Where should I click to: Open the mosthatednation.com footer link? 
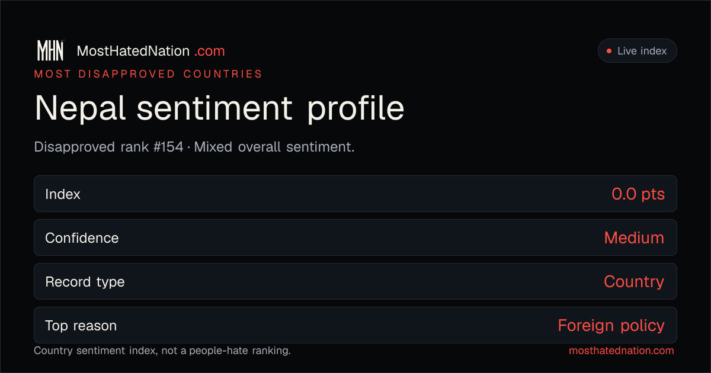[622, 351]
